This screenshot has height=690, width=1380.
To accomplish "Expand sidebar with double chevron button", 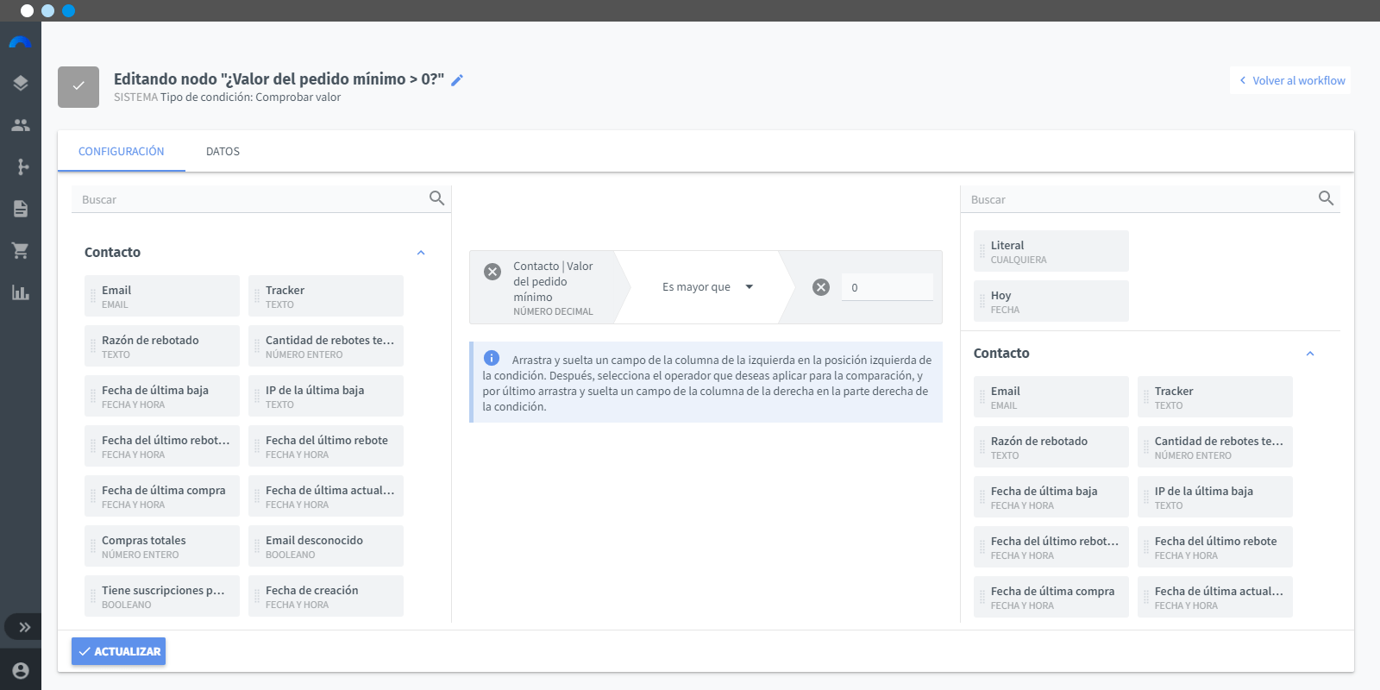I will tap(23, 627).
